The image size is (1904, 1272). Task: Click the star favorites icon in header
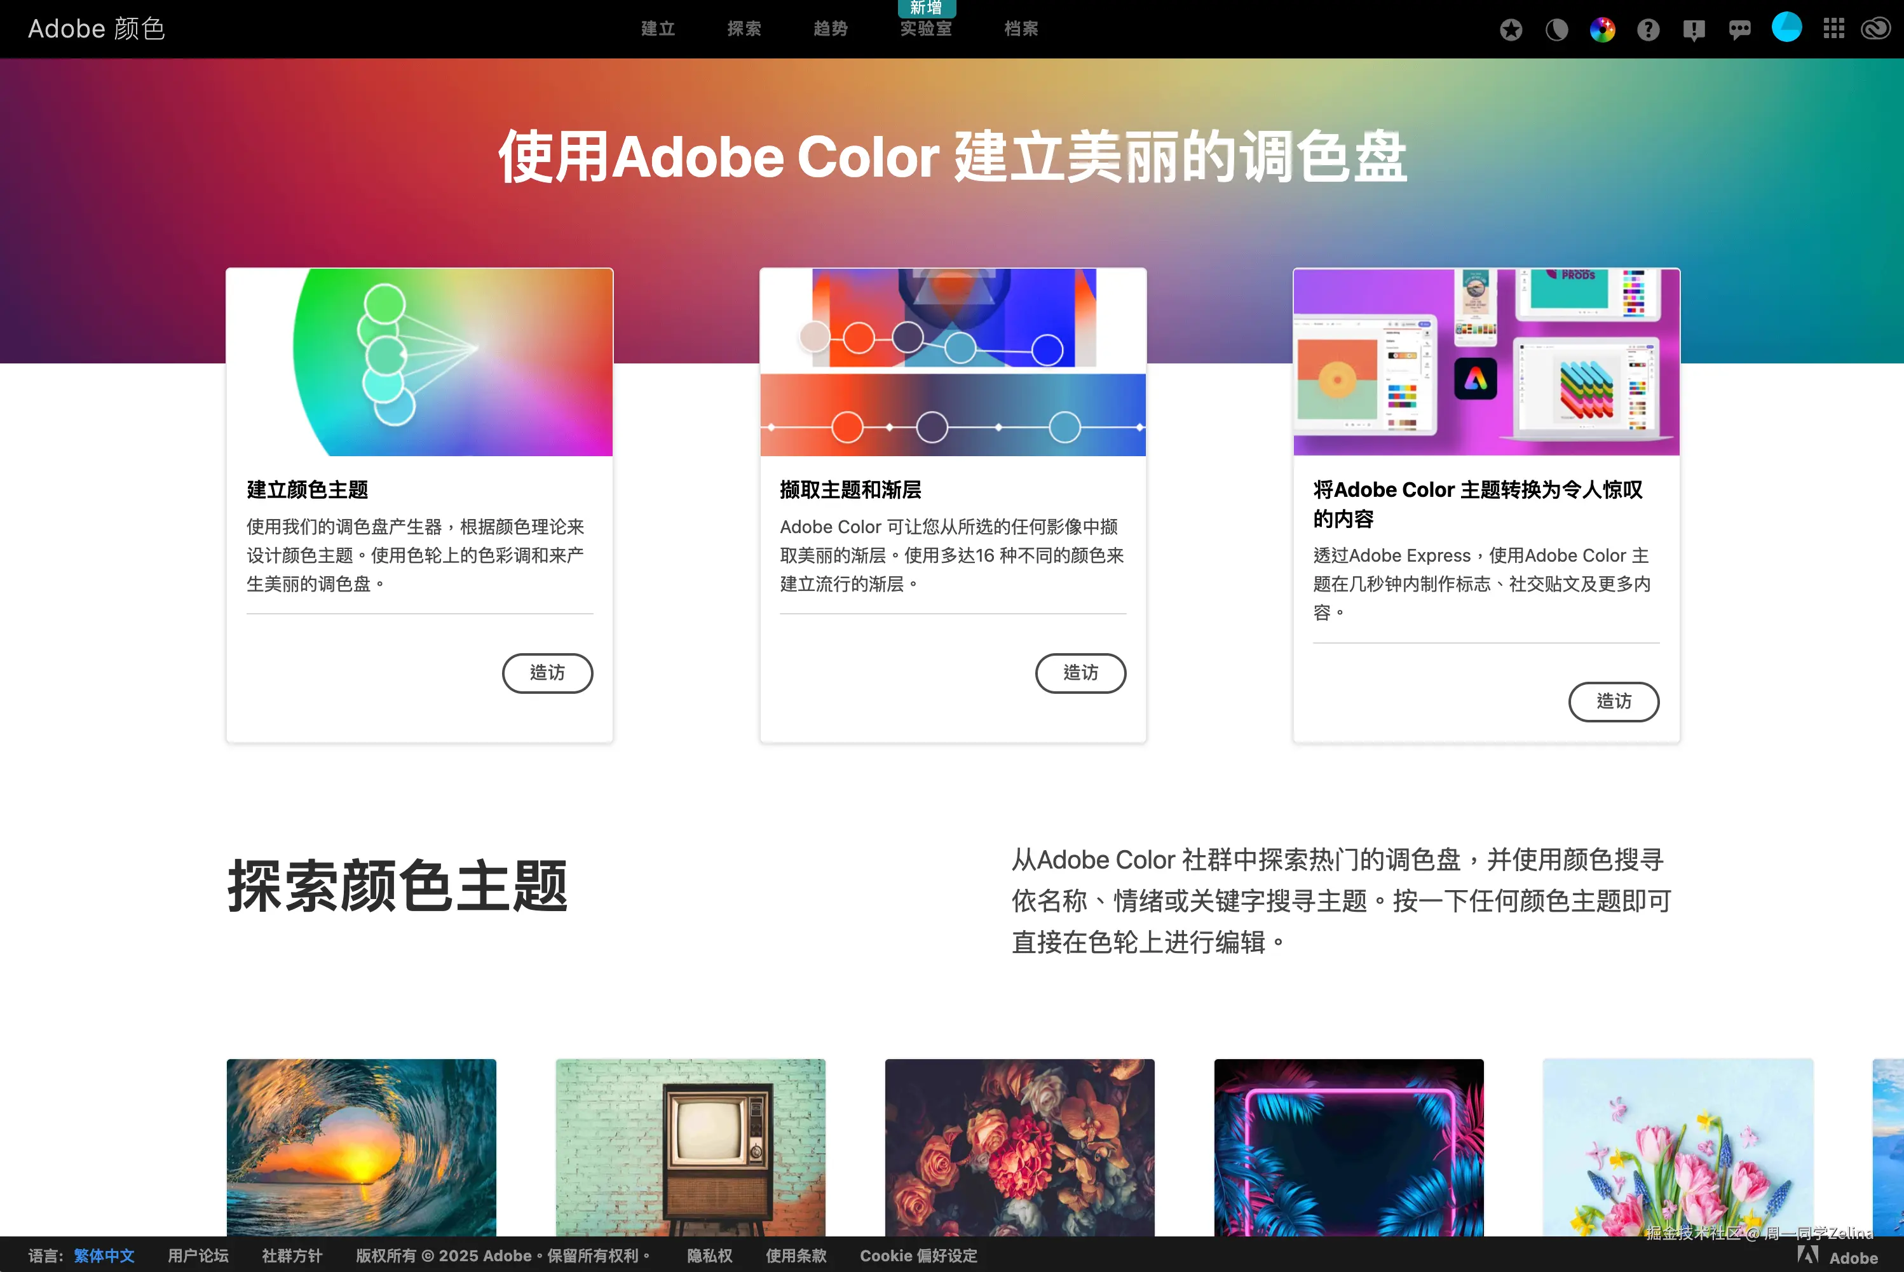tap(1511, 30)
